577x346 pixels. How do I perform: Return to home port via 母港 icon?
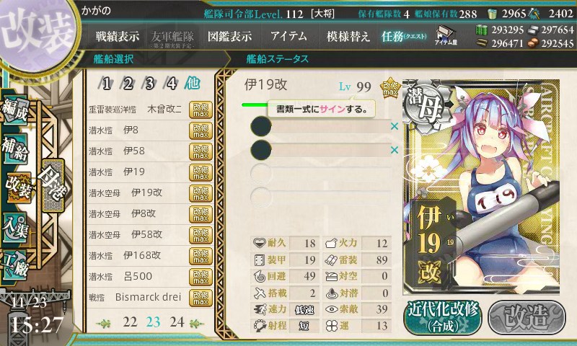[53, 185]
